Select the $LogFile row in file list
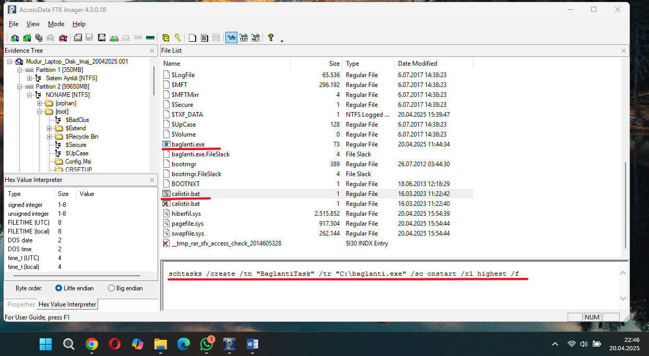 pos(317,75)
